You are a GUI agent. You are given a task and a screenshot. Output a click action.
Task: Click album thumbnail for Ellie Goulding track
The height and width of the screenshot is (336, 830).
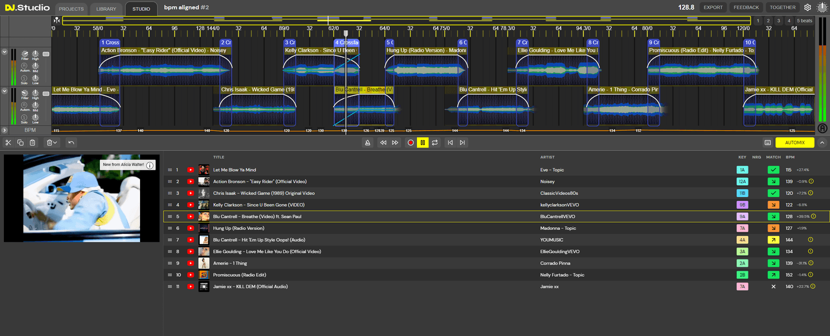click(204, 252)
